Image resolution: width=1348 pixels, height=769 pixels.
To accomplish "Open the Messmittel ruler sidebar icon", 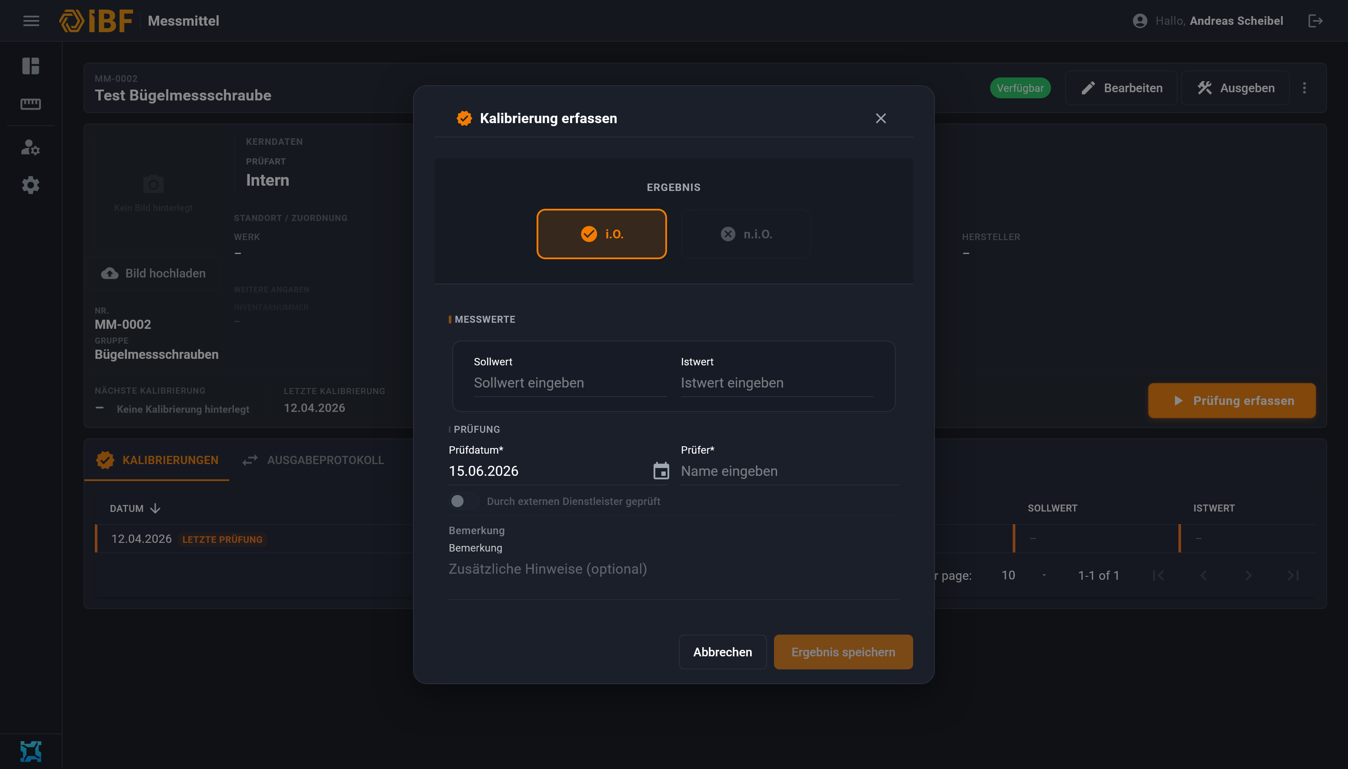I will coord(30,104).
